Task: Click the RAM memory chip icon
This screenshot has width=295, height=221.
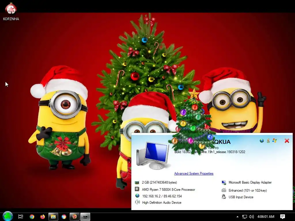Action: [137, 182]
